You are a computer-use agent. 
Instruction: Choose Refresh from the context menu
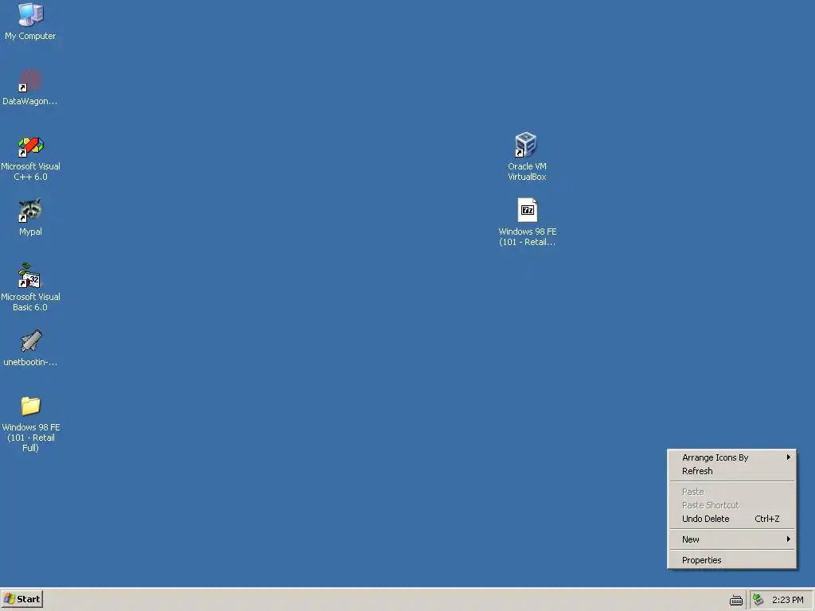732,471
